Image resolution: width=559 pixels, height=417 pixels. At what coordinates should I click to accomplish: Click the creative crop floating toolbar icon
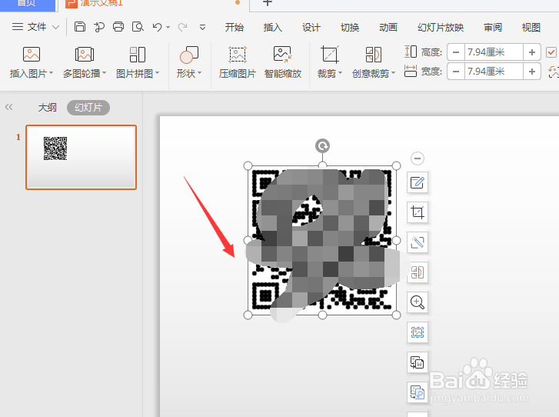coord(417,272)
